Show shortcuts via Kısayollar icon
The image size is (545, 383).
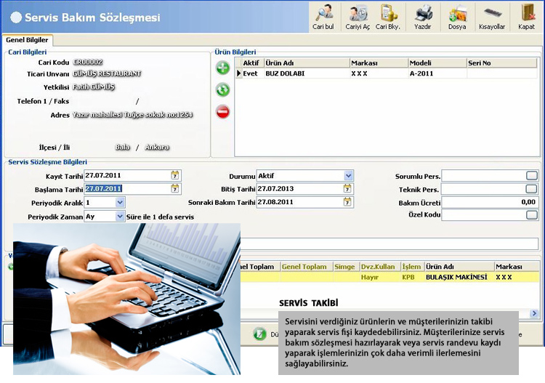pyautogui.click(x=492, y=15)
